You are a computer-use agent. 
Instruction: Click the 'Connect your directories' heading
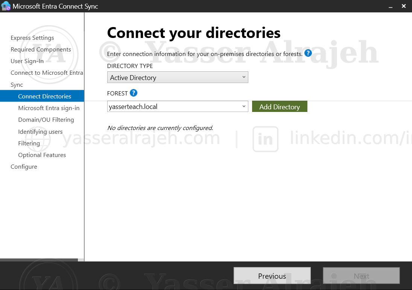194,33
